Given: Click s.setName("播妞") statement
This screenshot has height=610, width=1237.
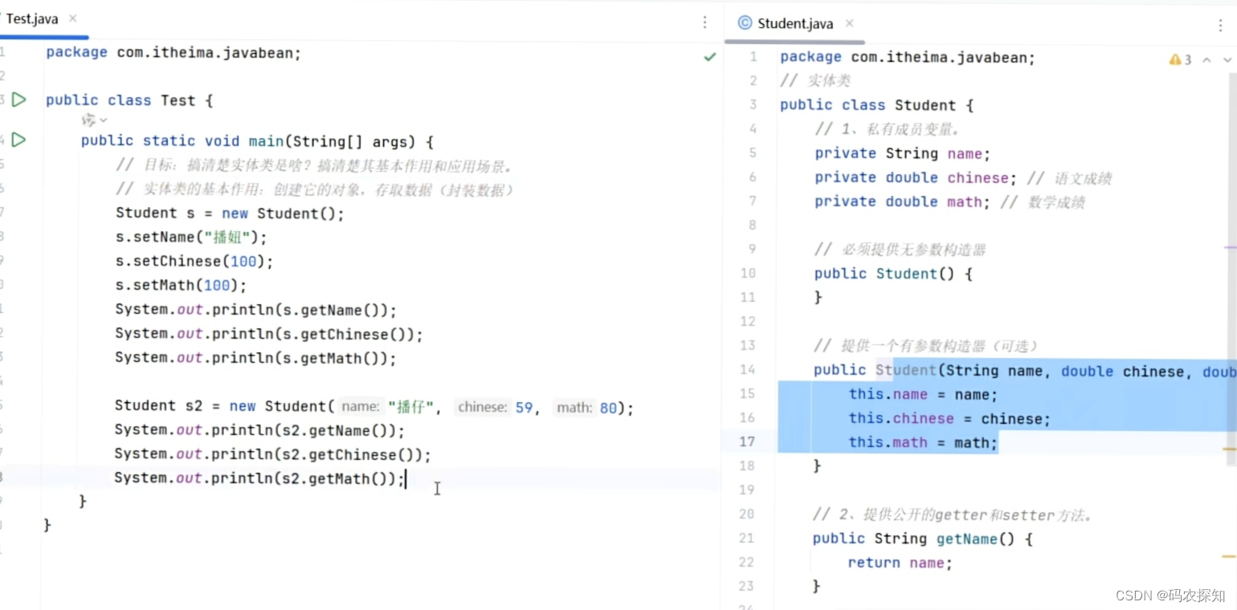Looking at the screenshot, I should coord(191,237).
